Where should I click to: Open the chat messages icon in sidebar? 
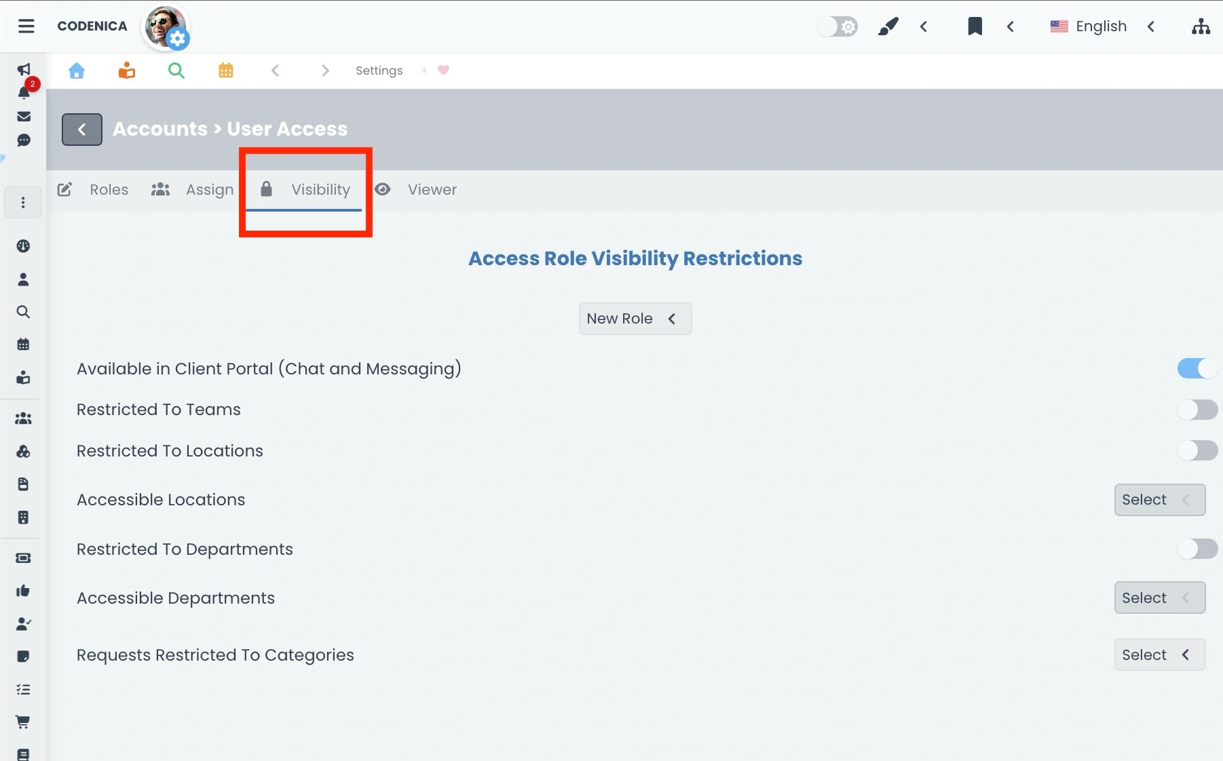coord(24,140)
